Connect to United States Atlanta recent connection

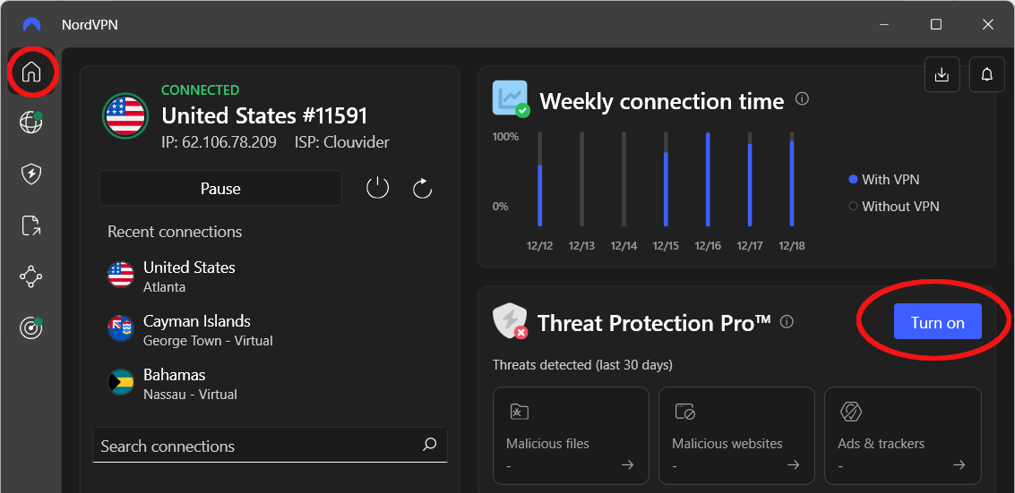(171, 276)
